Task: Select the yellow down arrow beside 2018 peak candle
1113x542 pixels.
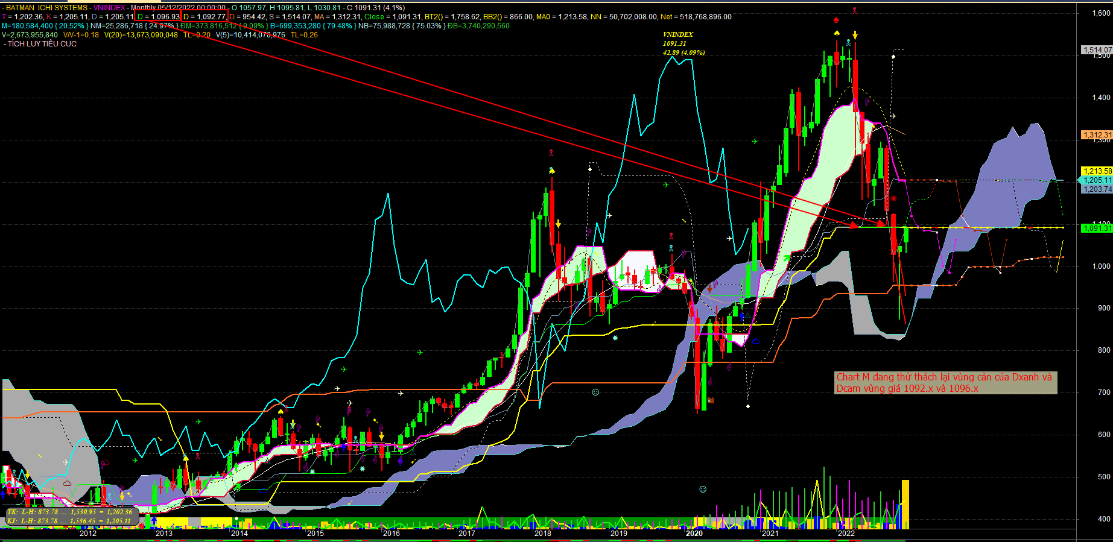Action: (559, 224)
